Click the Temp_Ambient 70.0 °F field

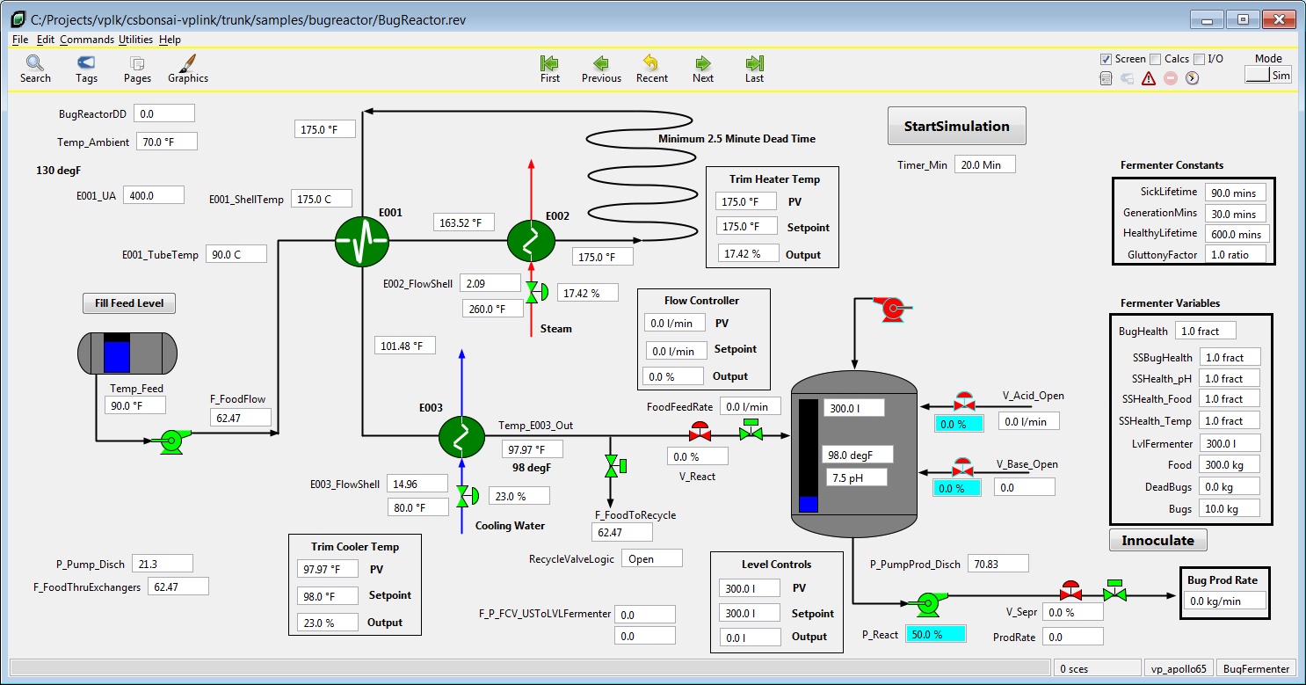point(167,142)
